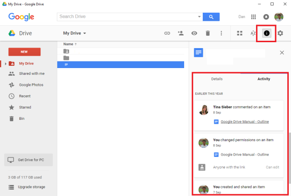
Task: Click the Drive logo icon
Action: coord(12,33)
